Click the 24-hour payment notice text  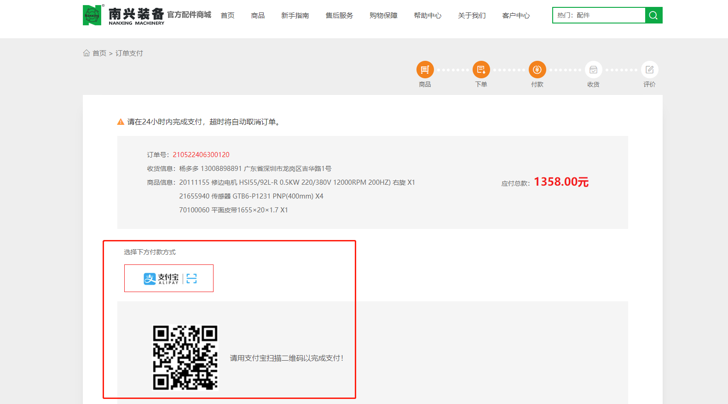point(204,122)
